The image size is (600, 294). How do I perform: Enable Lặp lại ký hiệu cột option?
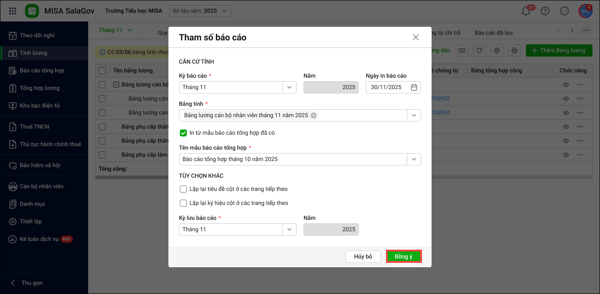click(x=183, y=203)
